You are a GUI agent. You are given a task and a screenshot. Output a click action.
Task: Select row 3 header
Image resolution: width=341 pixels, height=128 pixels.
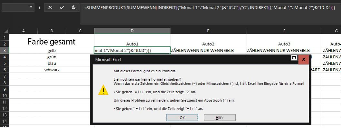click(5, 51)
